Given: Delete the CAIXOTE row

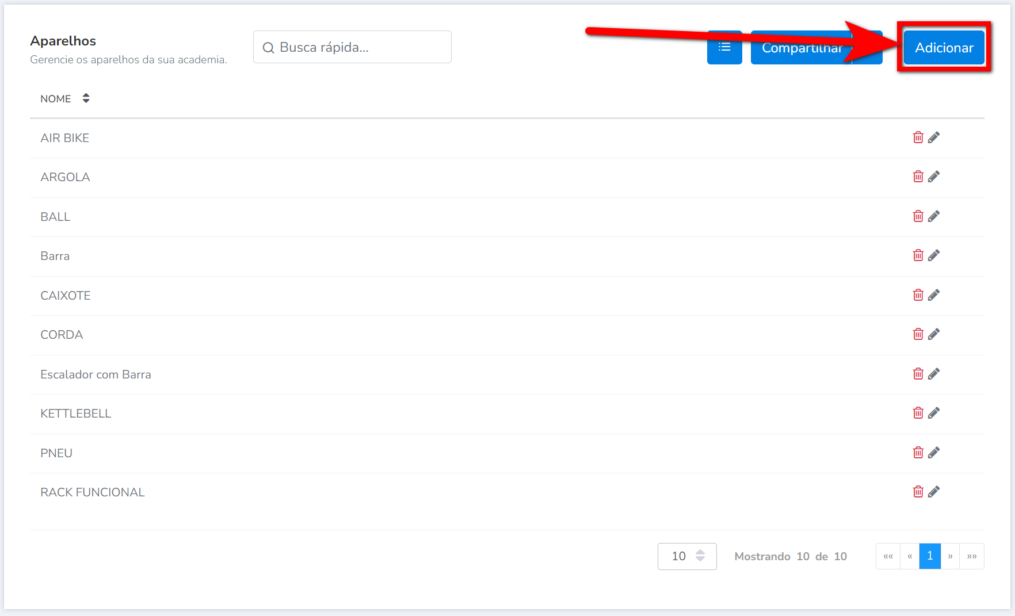Looking at the screenshot, I should pyautogui.click(x=918, y=295).
